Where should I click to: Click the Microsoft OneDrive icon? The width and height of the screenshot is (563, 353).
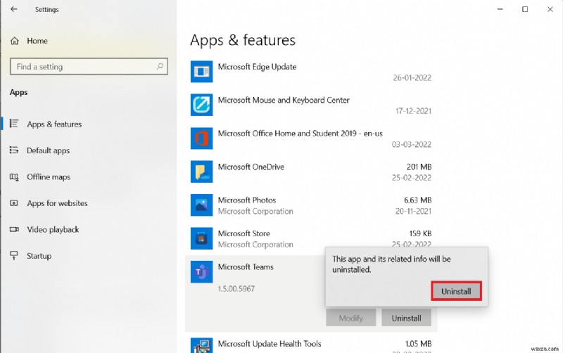pyautogui.click(x=201, y=172)
